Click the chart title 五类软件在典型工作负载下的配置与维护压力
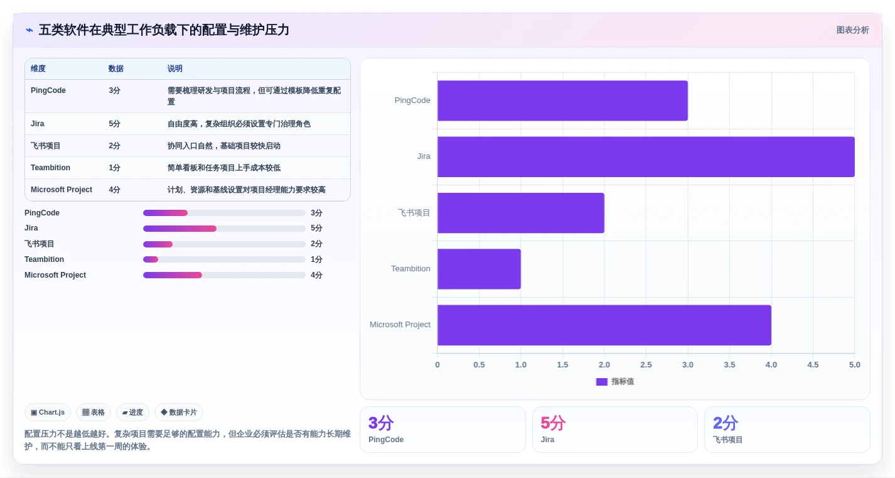895x478 pixels. 164,30
